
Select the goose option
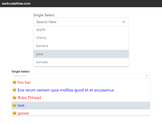point(81,113)
